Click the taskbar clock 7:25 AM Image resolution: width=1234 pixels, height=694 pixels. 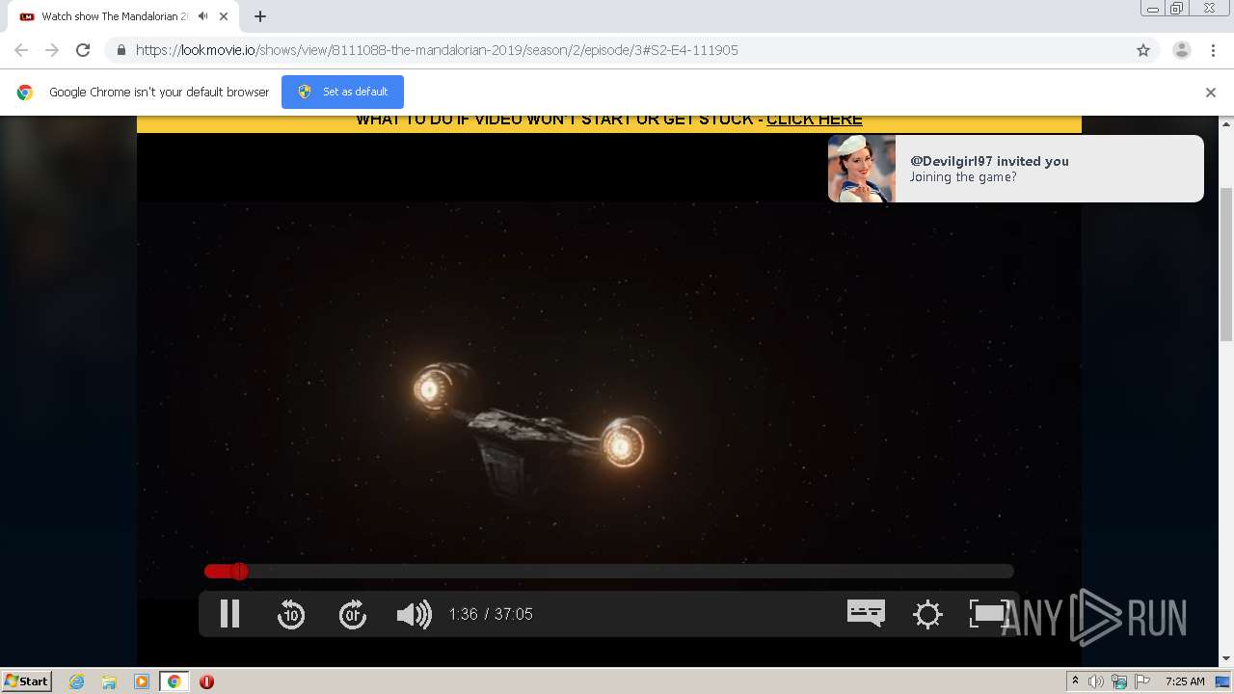coord(1185,681)
